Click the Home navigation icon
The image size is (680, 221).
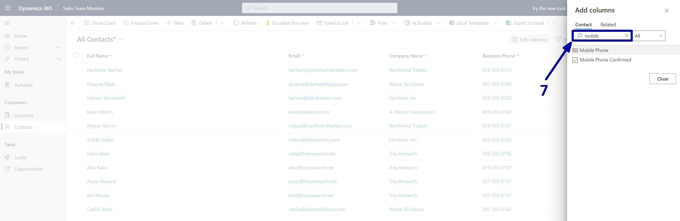pyautogui.click(x=7, y=36)
